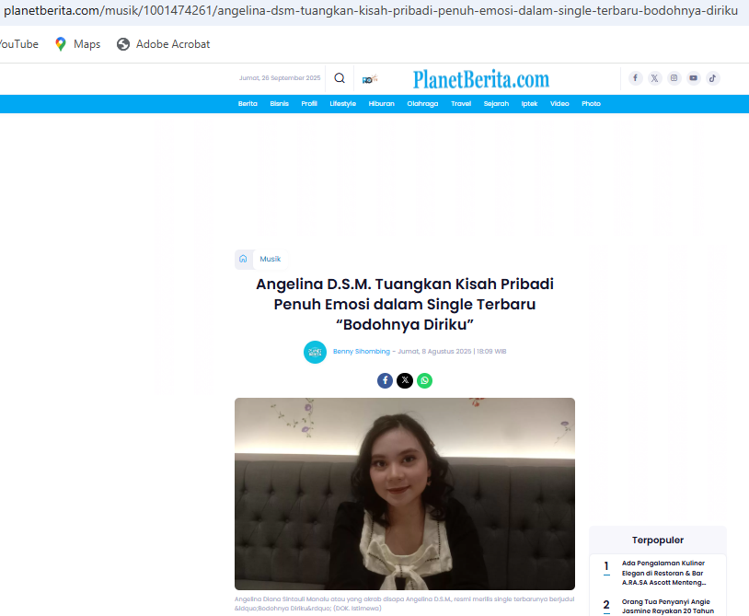Open the X (Twitter) icon in header
This screenshot has height=616, width=749.
point(654,78)
